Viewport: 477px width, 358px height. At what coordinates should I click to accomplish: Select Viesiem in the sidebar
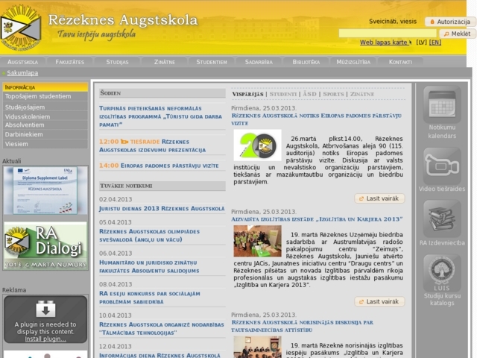(45, 144)
